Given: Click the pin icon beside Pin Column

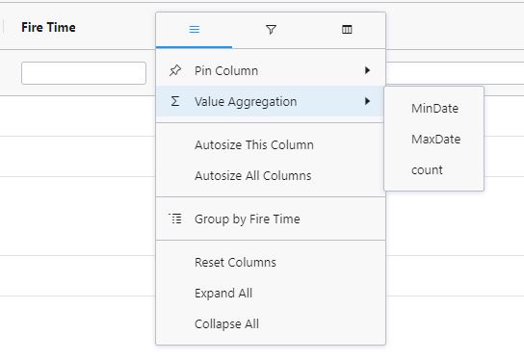Looking at the screenshot, I should [x=175, y=70].
